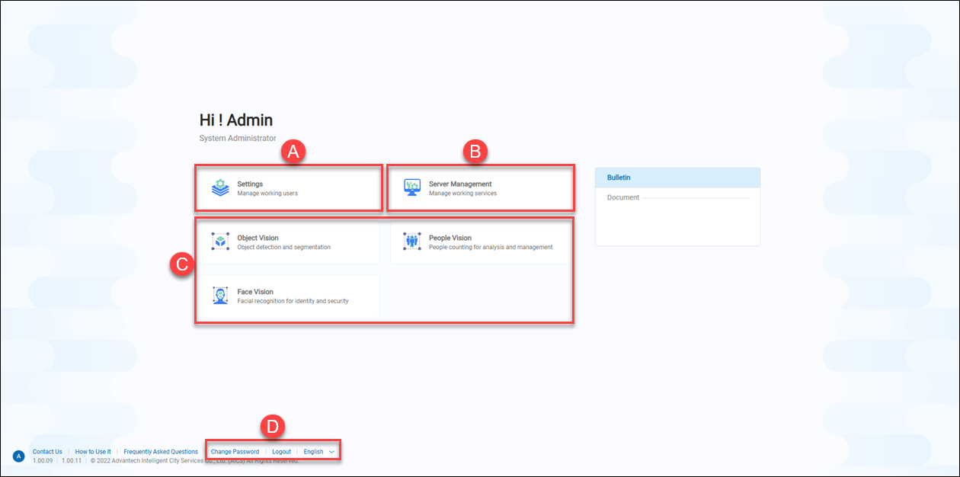This screenshot has height=477, width=960.
Task: Open the How to Use It link
Action: [x=93, y=452]
